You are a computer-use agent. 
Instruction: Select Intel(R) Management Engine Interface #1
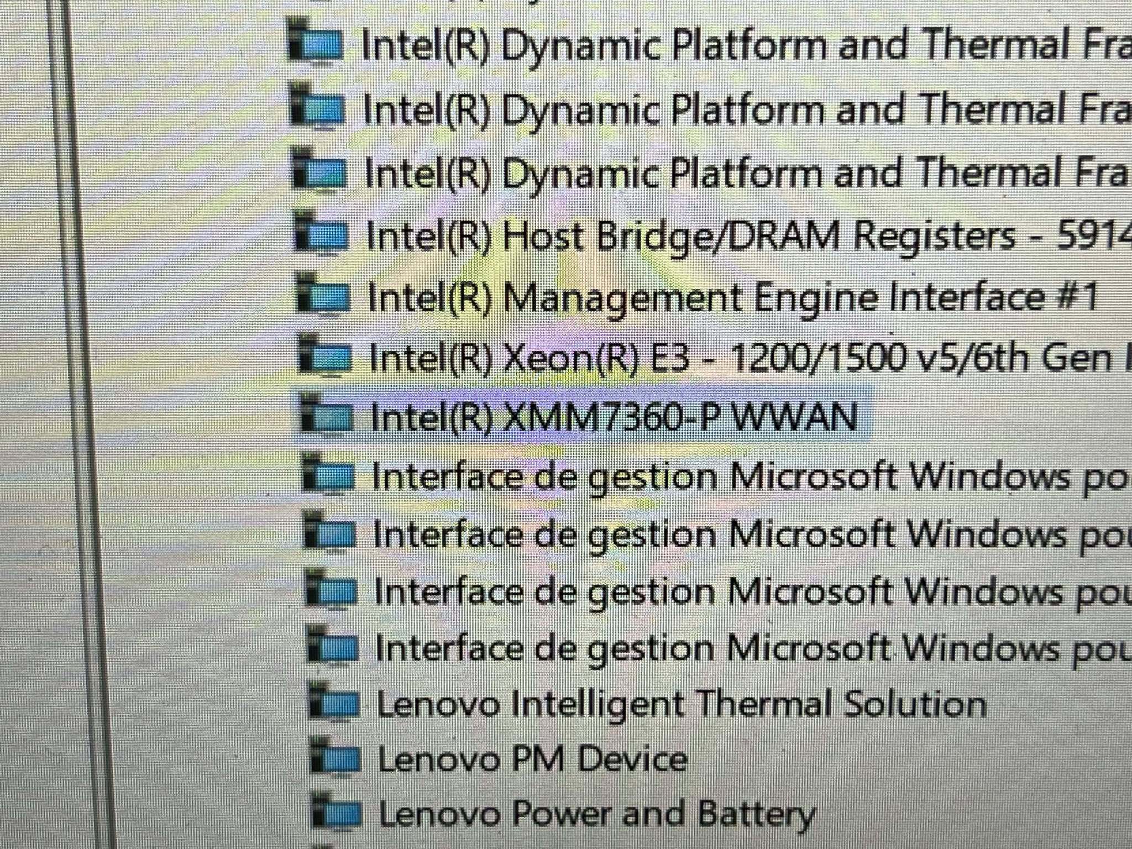coord(732,297)
